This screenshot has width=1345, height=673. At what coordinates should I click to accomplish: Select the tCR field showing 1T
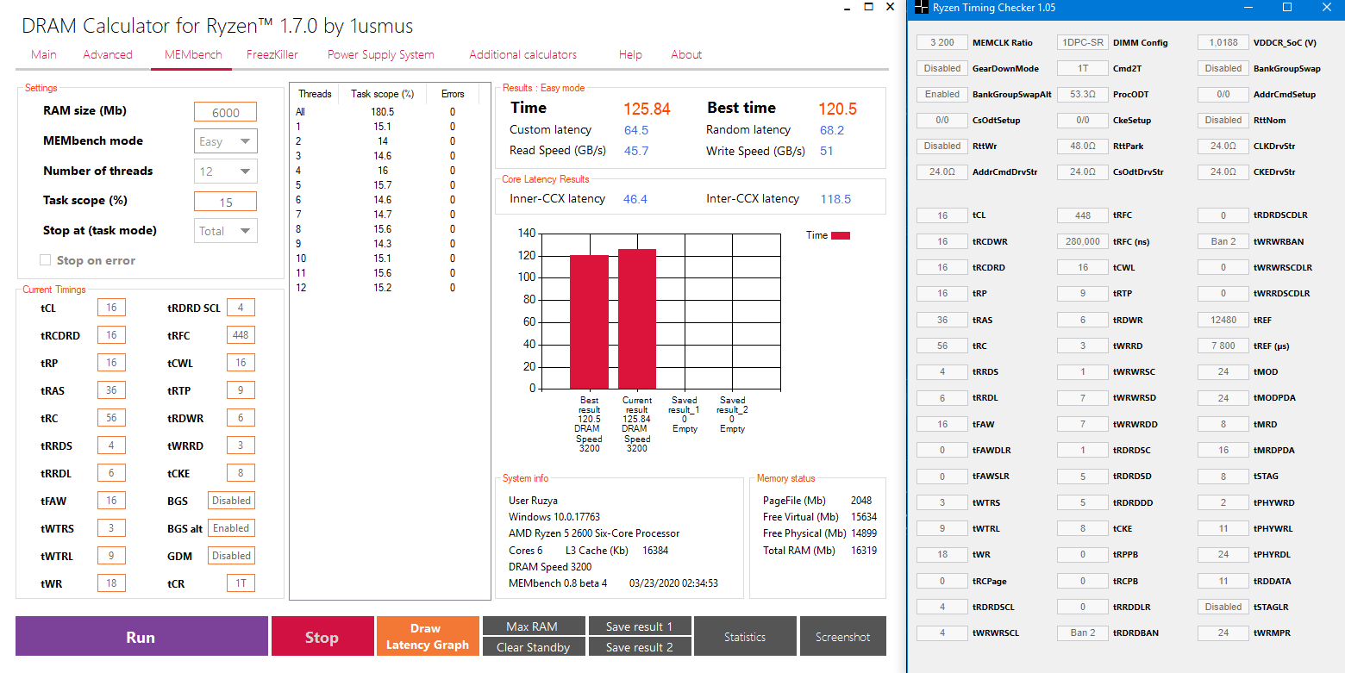(x=241, y=583)
